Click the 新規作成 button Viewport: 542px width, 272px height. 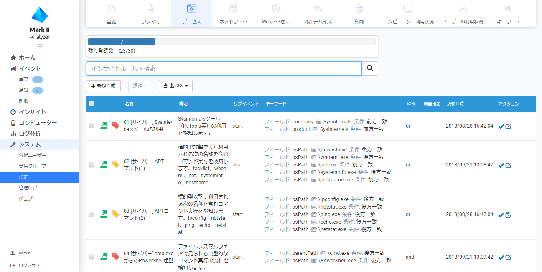[103, 86]
